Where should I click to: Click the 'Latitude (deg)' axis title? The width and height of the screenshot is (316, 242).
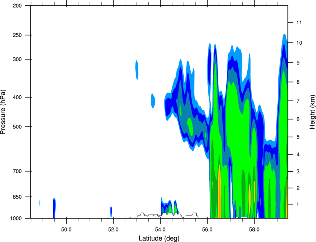click(159, 238)
